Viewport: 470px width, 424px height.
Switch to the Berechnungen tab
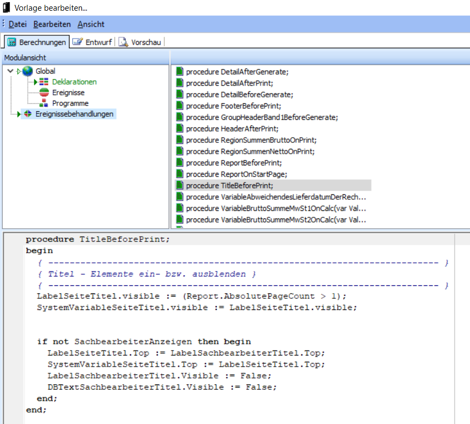pyautogui.click(x=36, y=42)
